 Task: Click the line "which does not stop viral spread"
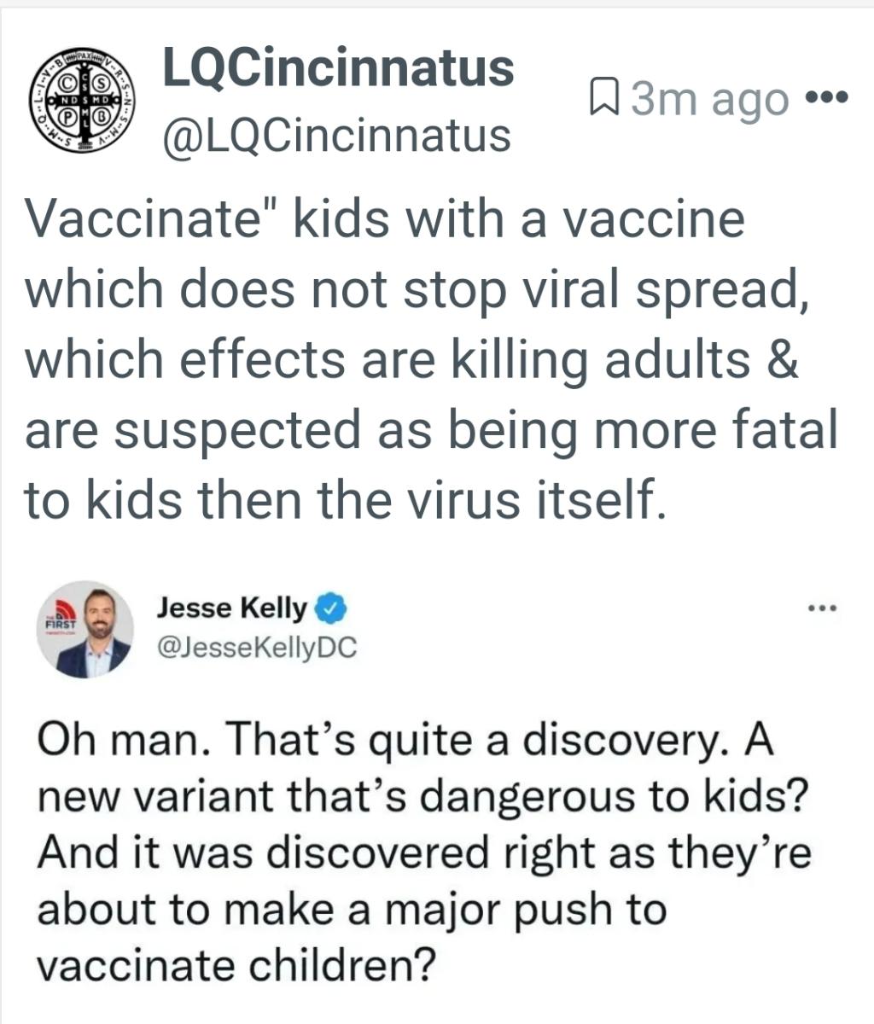pos(417,289)
